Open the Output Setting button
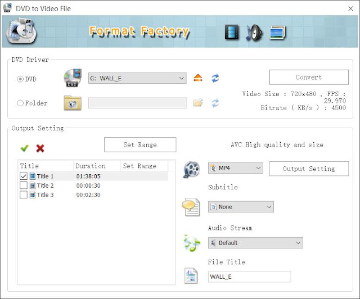This screenshot has width=360, height=299. click(309, 169)
